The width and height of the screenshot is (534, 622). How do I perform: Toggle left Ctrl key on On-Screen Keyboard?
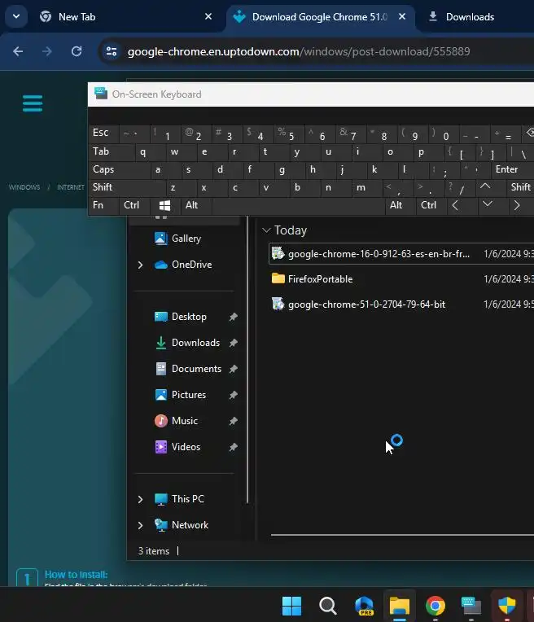(x=134, y=205)
